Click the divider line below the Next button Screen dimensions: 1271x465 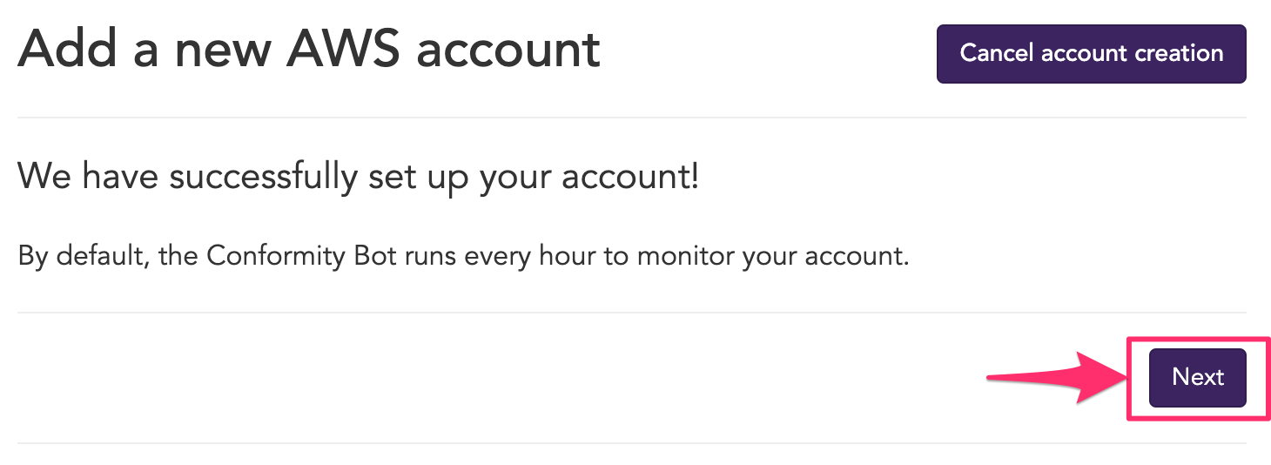pos(631,442)
